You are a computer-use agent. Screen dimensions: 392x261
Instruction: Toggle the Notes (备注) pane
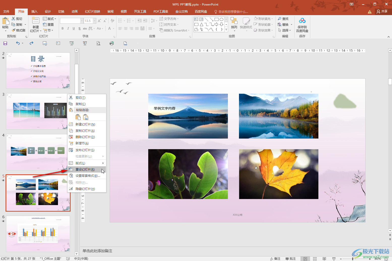click(x=275, y=259)
